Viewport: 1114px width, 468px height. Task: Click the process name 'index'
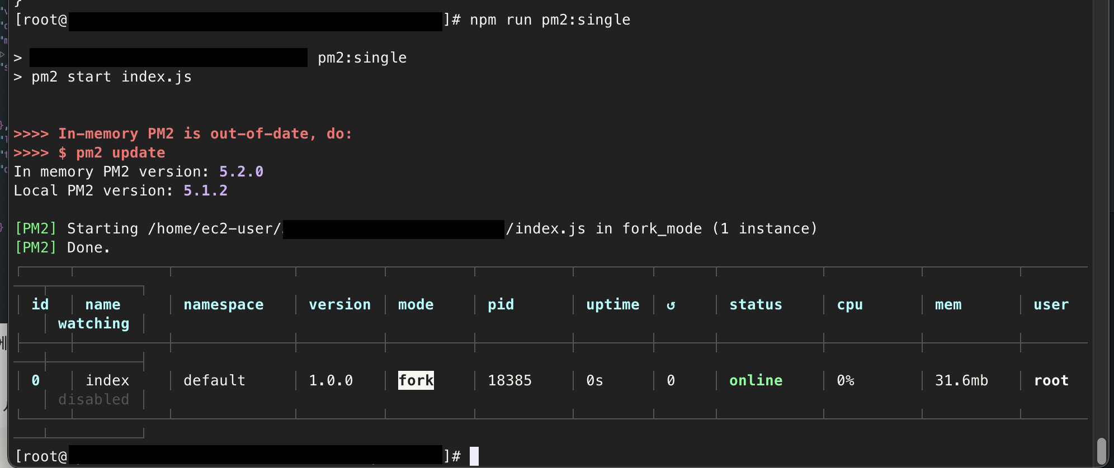pos(107,380)
